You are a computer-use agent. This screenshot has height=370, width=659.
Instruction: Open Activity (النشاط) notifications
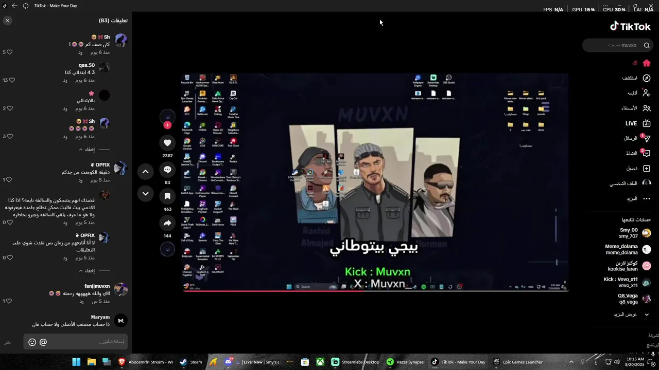click(638, 153)
